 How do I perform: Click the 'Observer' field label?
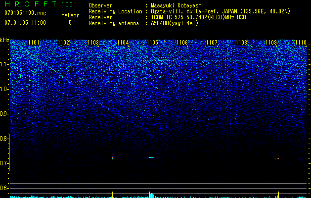coord(100,5)
